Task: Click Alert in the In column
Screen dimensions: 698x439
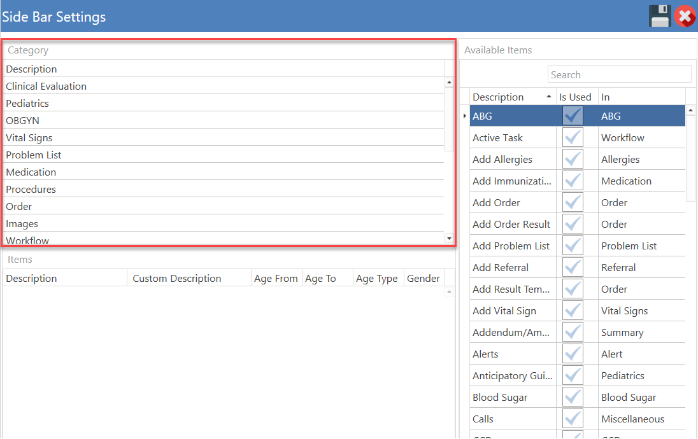Action: click(611, 354)
